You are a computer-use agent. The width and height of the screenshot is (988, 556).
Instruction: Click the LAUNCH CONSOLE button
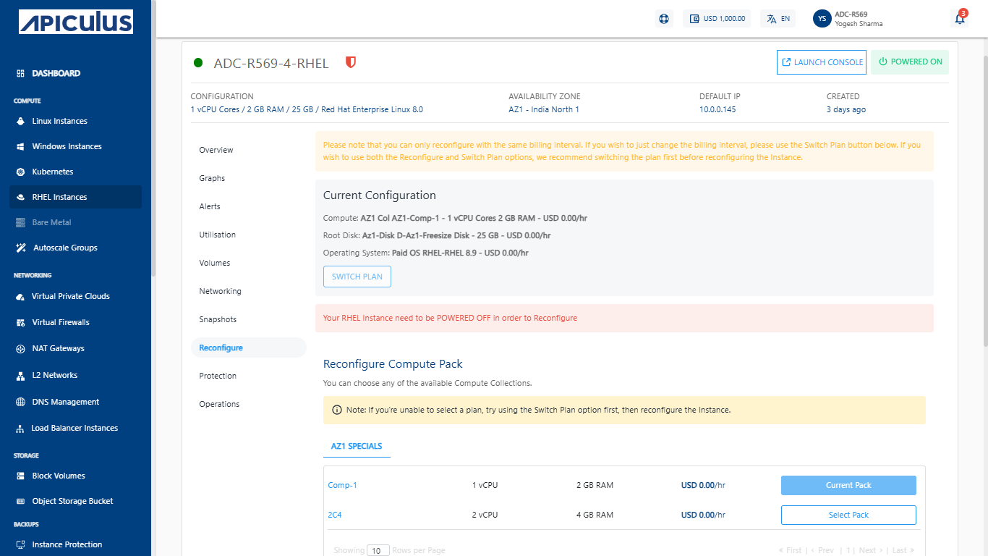point(821,62)
